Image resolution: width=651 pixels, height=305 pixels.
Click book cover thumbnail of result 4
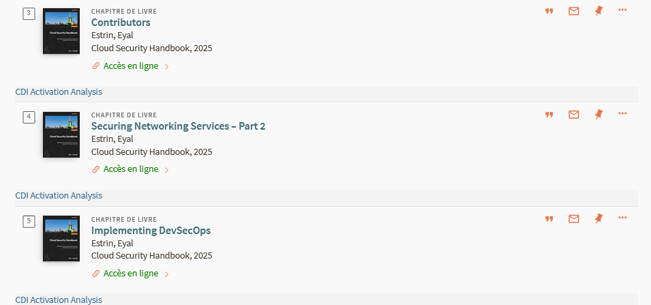click(x=61, y=134)
